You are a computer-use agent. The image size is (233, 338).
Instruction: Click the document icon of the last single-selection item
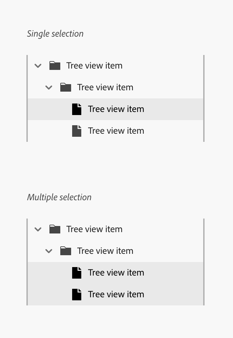point(77,131)
